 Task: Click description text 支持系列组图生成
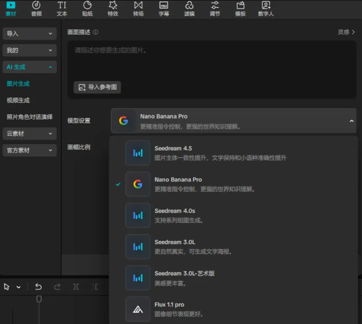(x=178, y=220)
